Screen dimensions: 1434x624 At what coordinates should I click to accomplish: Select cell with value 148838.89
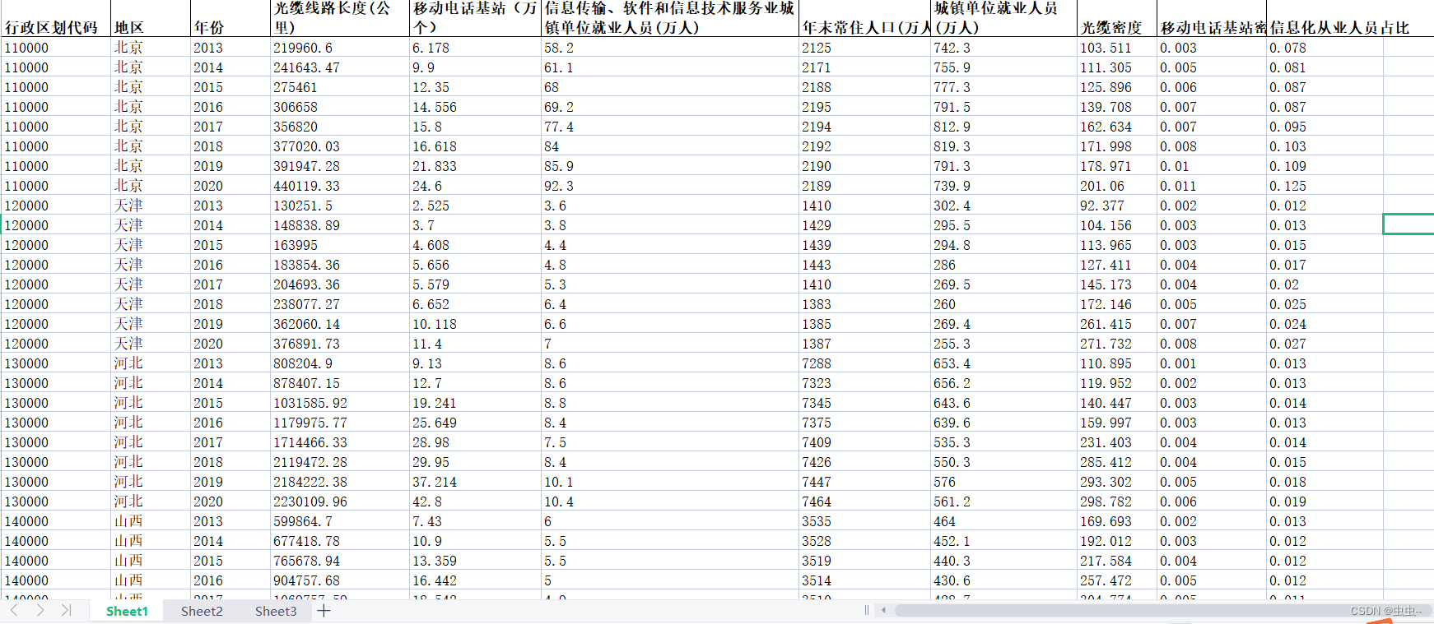340,225
